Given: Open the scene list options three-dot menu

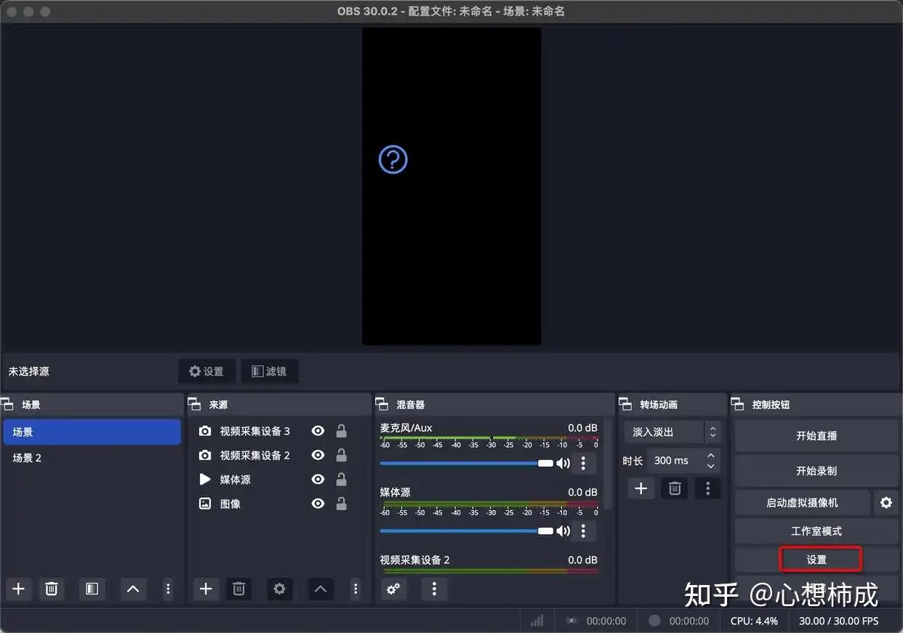Looking at the screenshot, I should pos(168,589).
